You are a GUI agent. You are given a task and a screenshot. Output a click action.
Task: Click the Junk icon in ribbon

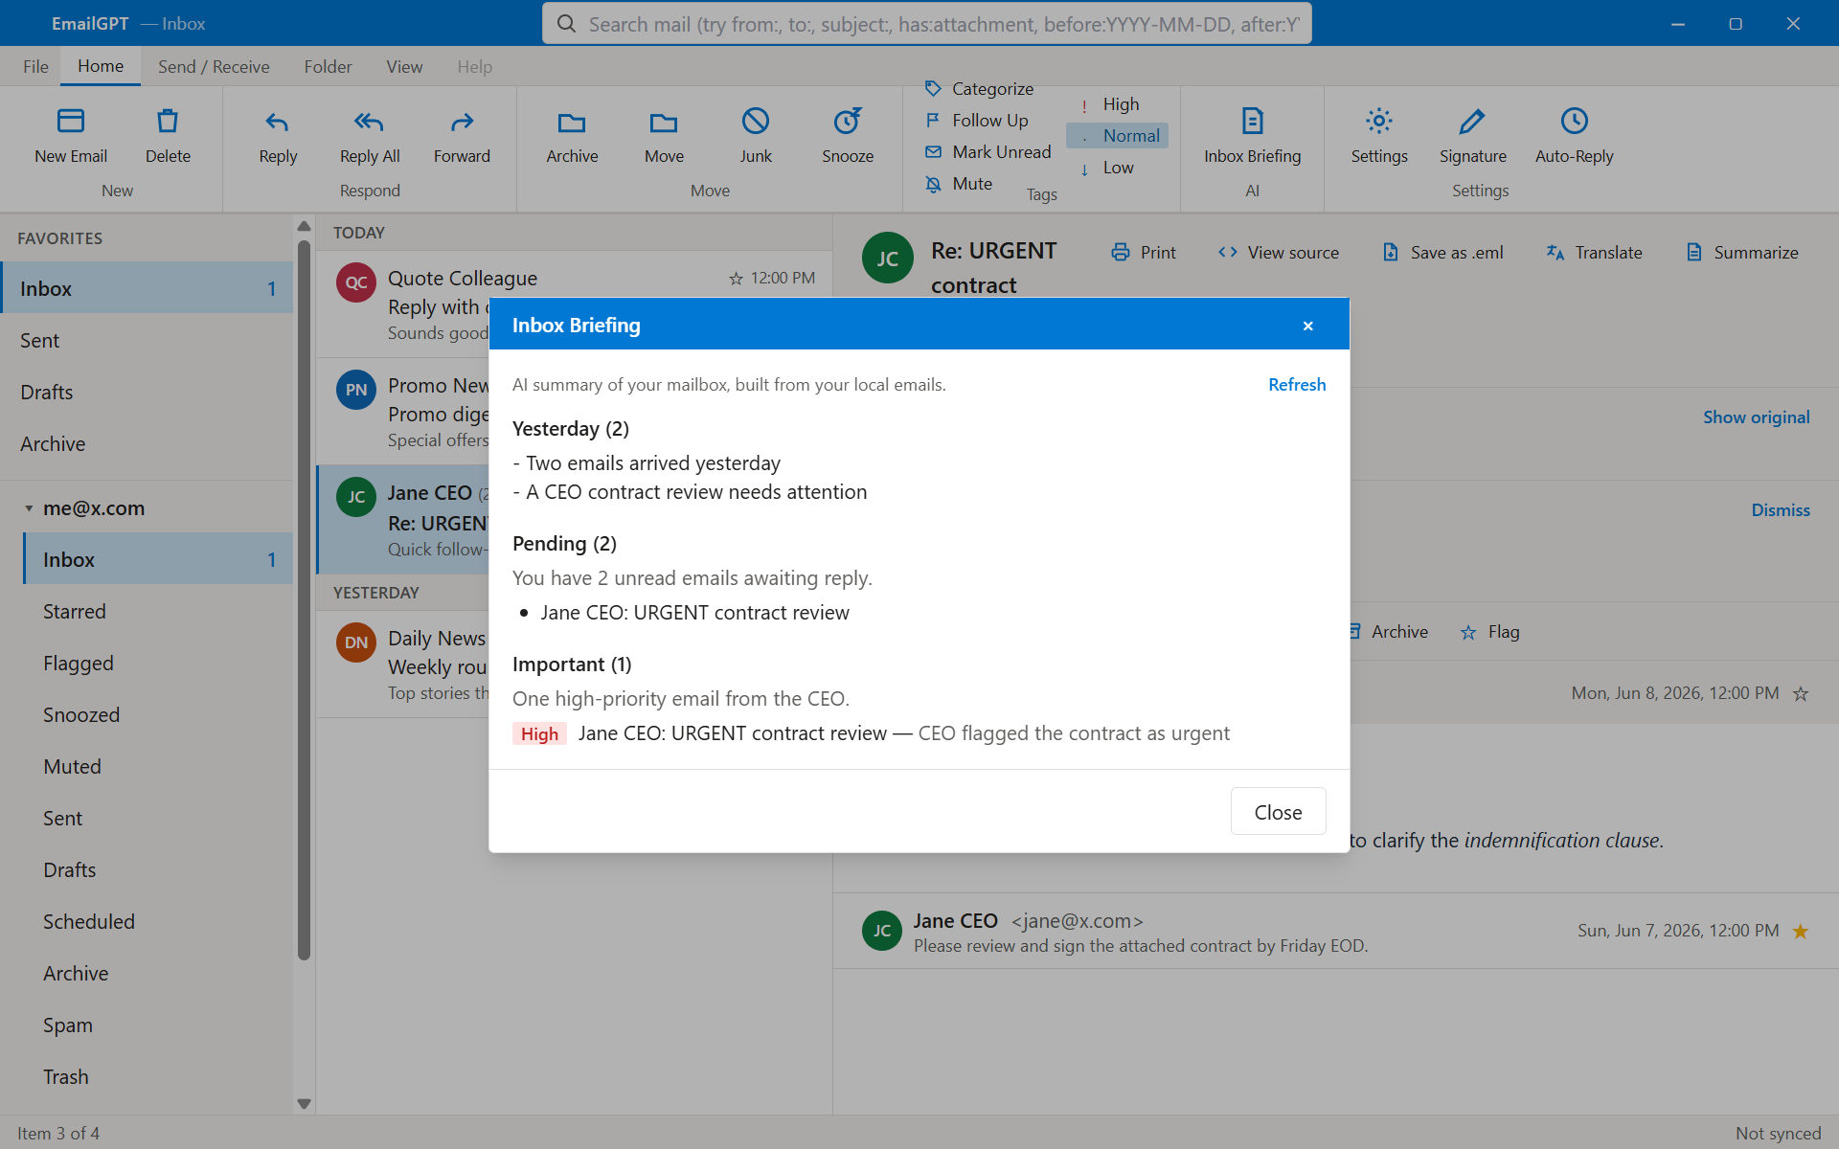coord(756,122)
